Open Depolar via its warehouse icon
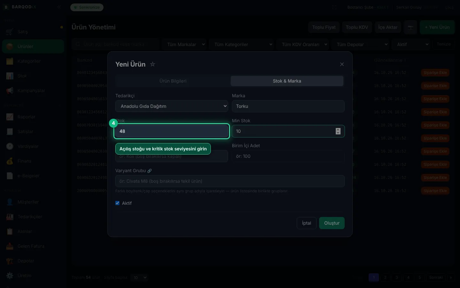Screen dimensions: 460x288 click(x=10, y=261)
